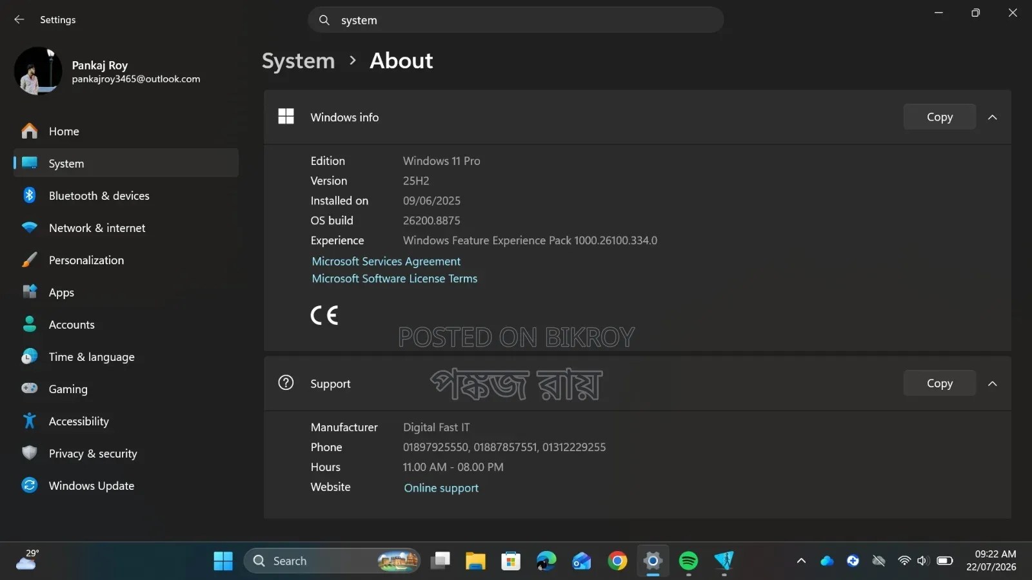Viewport: 1032px width, 580px height.
Task: Open Microsoft Software License Terms link
Action: (x=394, y=278)
